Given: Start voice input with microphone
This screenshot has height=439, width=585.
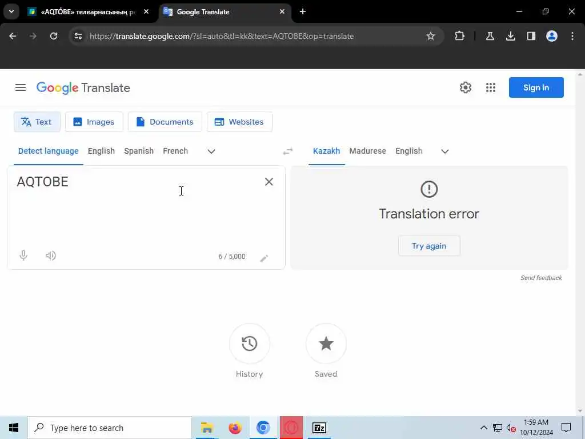Looking at the screenshot, I should click(x=23, y=256).
